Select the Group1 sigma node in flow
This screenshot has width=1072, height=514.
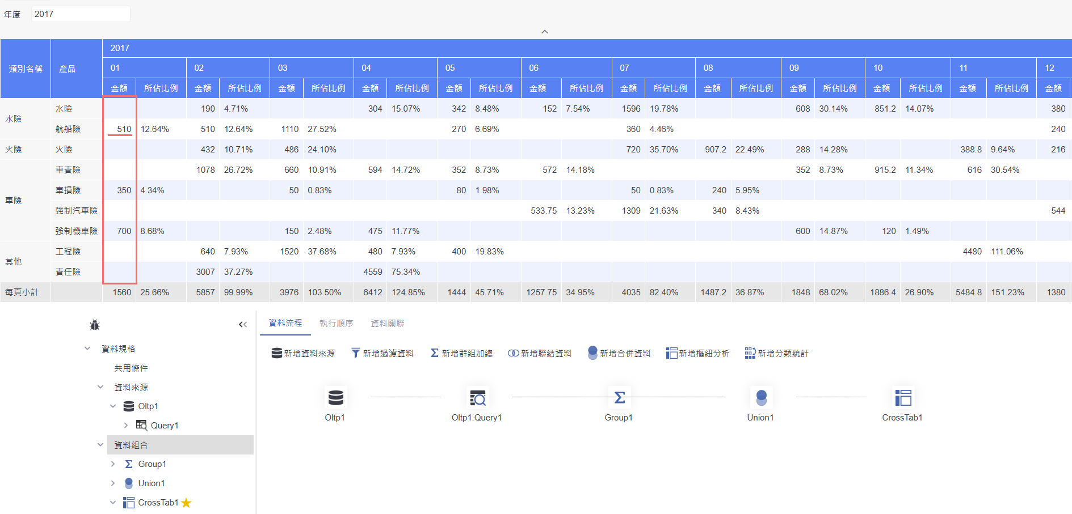(x=619, y=398)
